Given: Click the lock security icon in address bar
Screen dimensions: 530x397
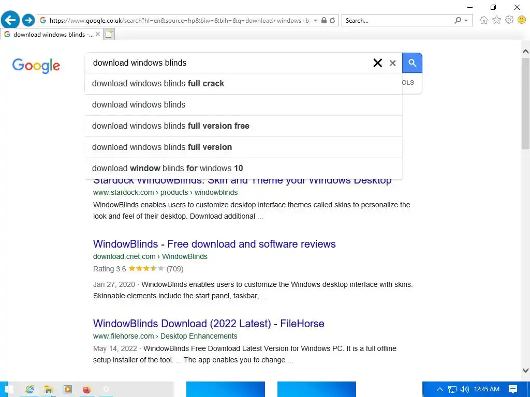Looking at the screenshot, I should (324, 20).
